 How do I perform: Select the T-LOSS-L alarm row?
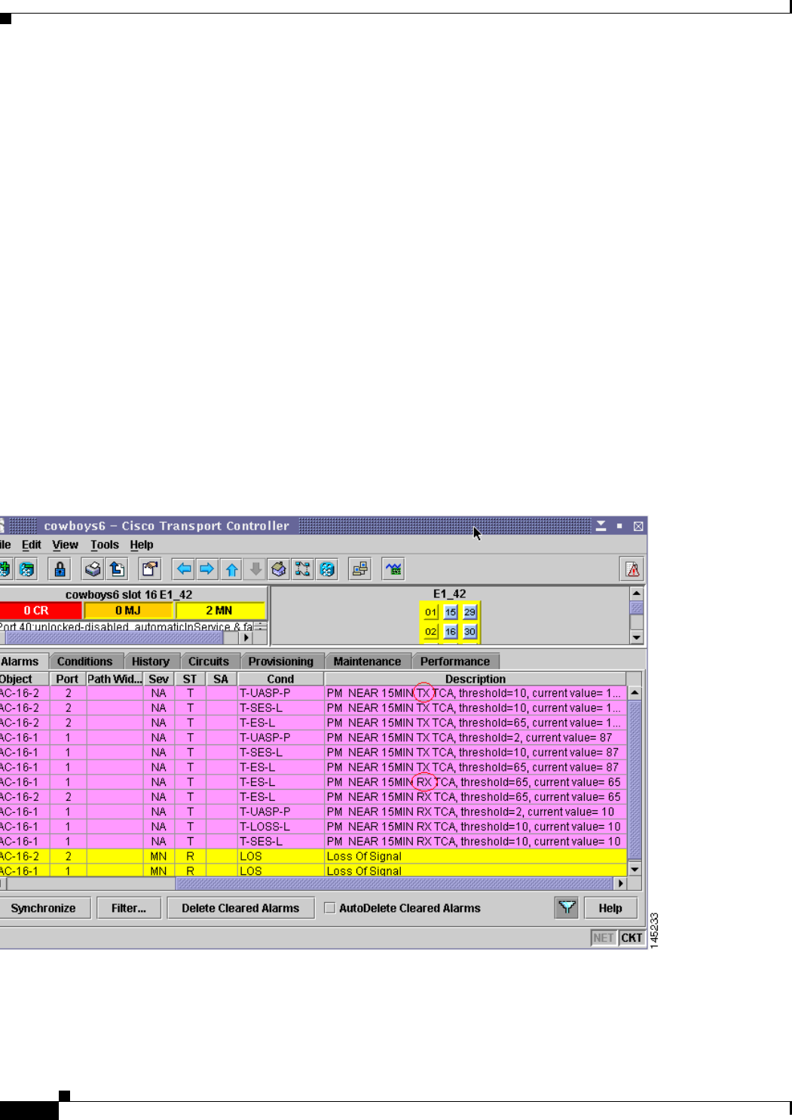click(313, 827)
